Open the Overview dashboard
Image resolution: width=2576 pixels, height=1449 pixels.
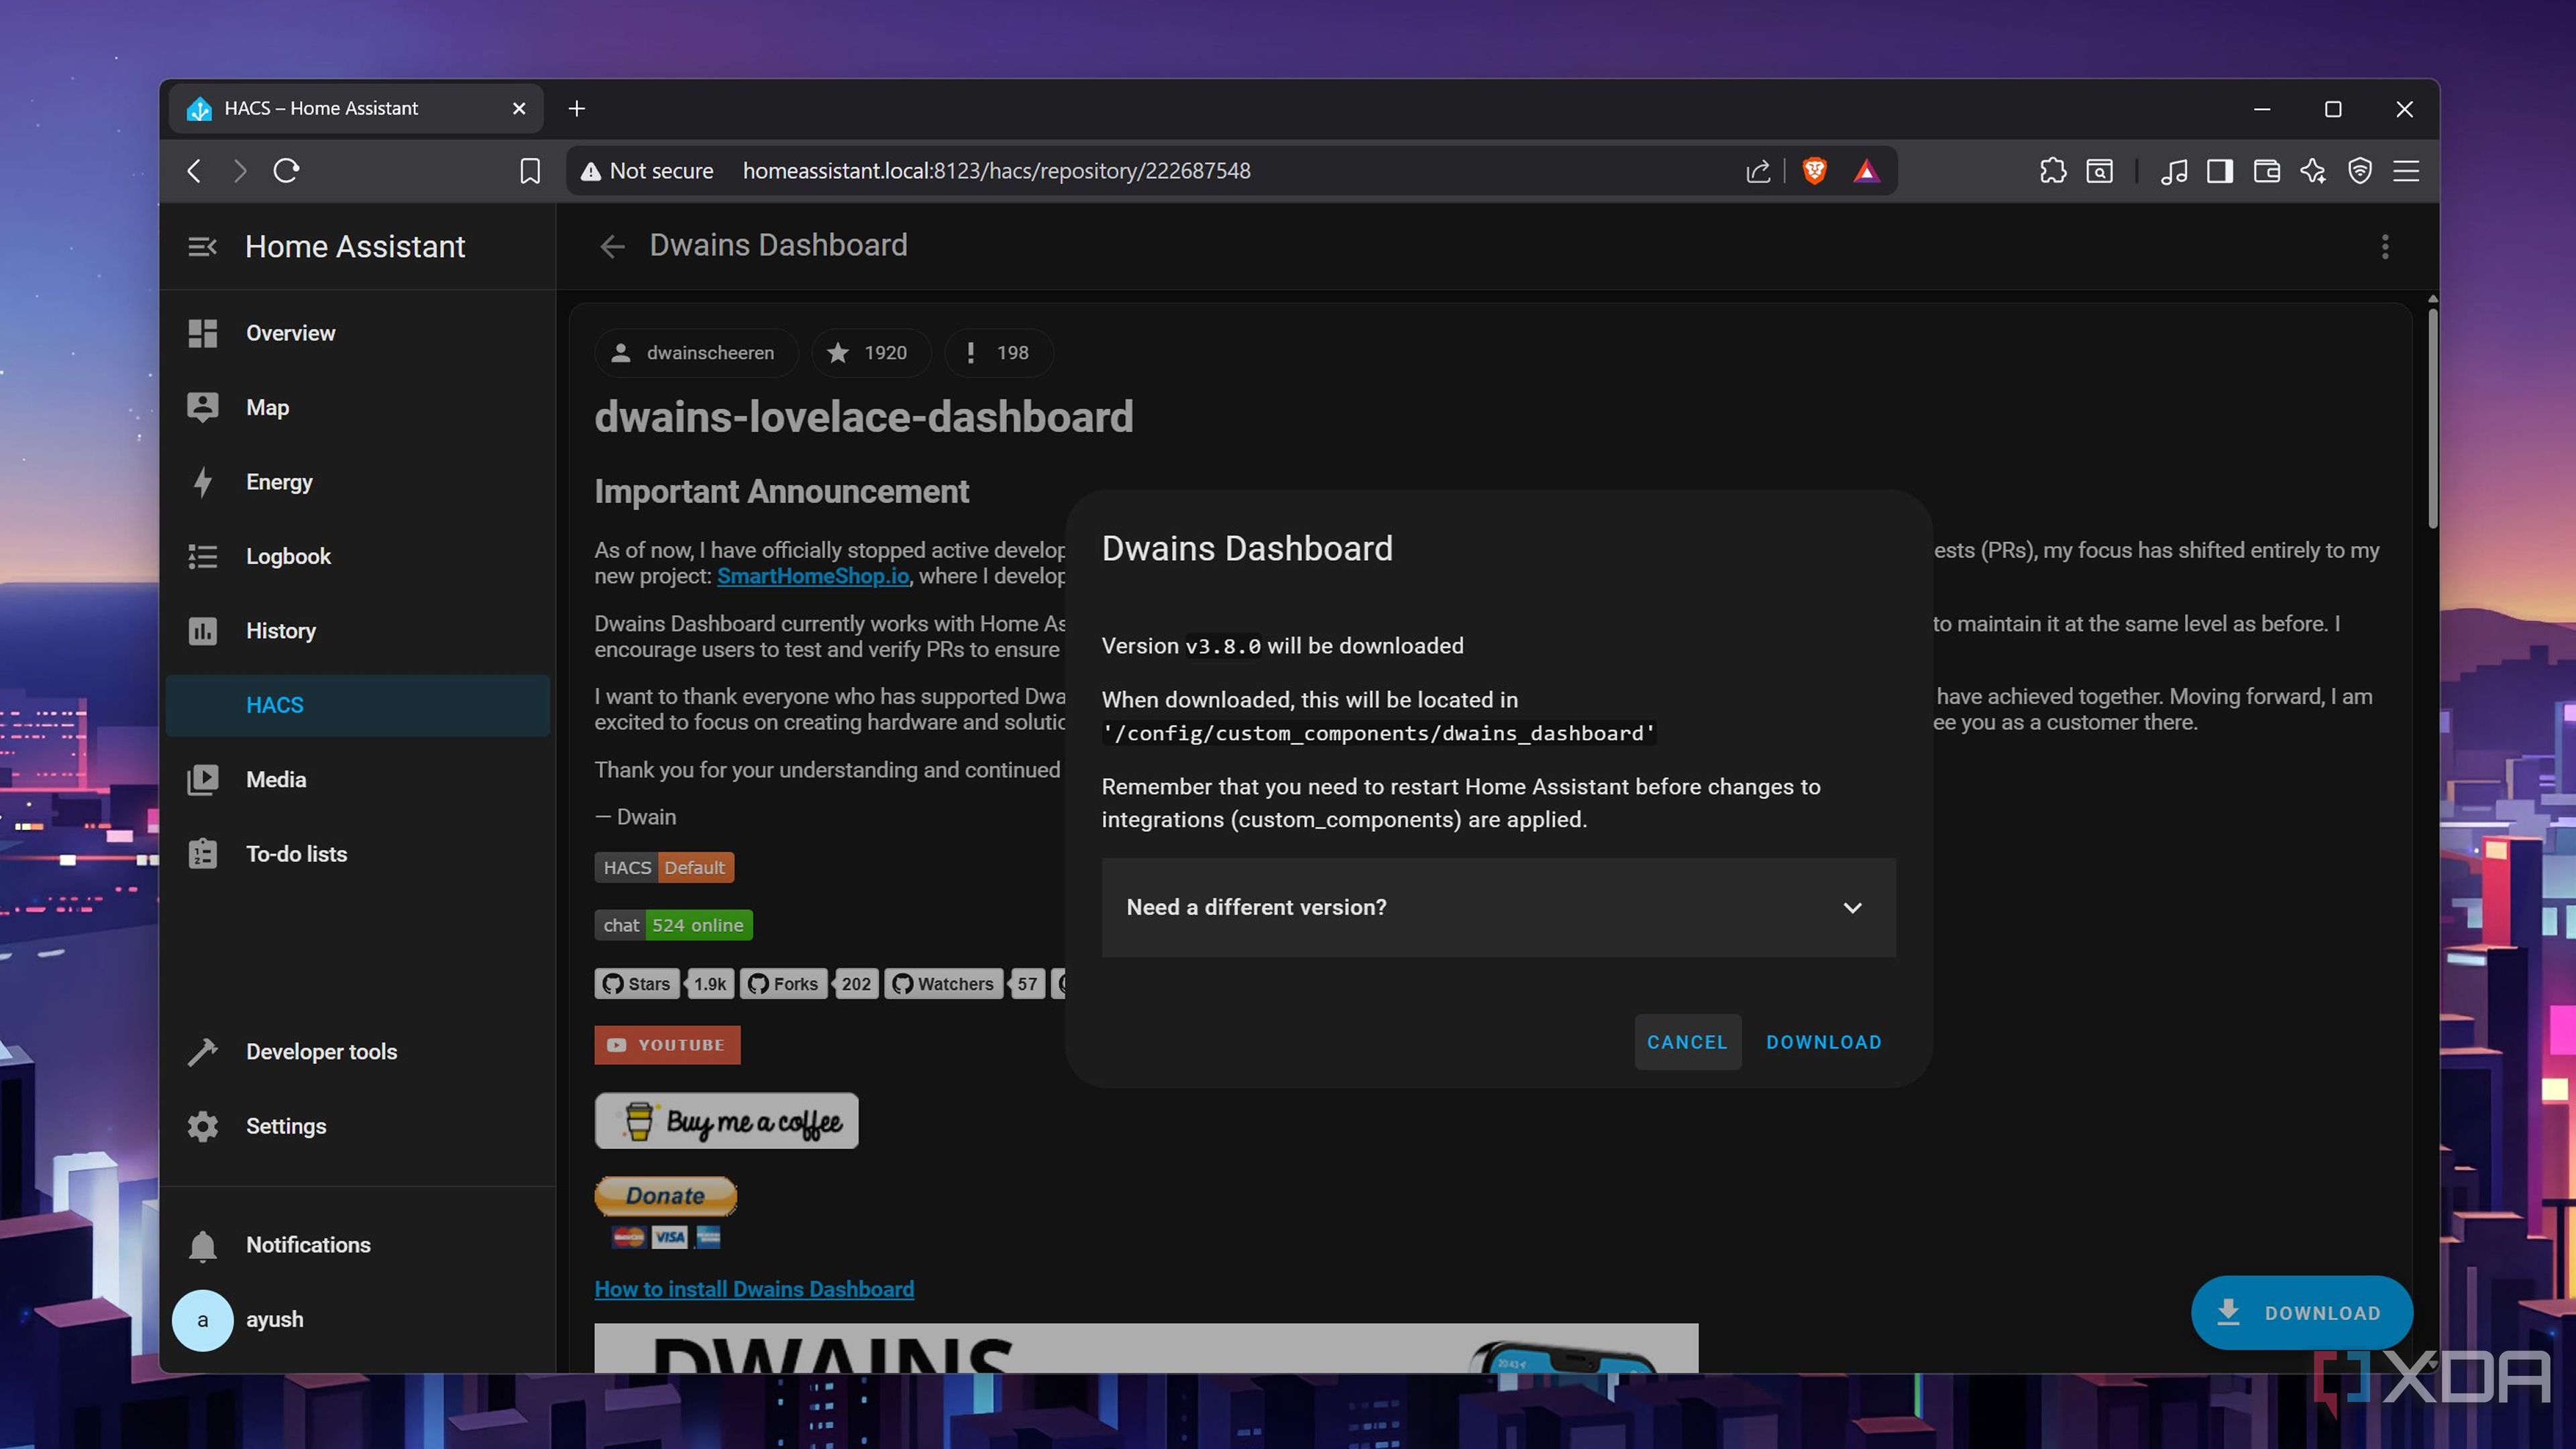[x=358, y=333]
